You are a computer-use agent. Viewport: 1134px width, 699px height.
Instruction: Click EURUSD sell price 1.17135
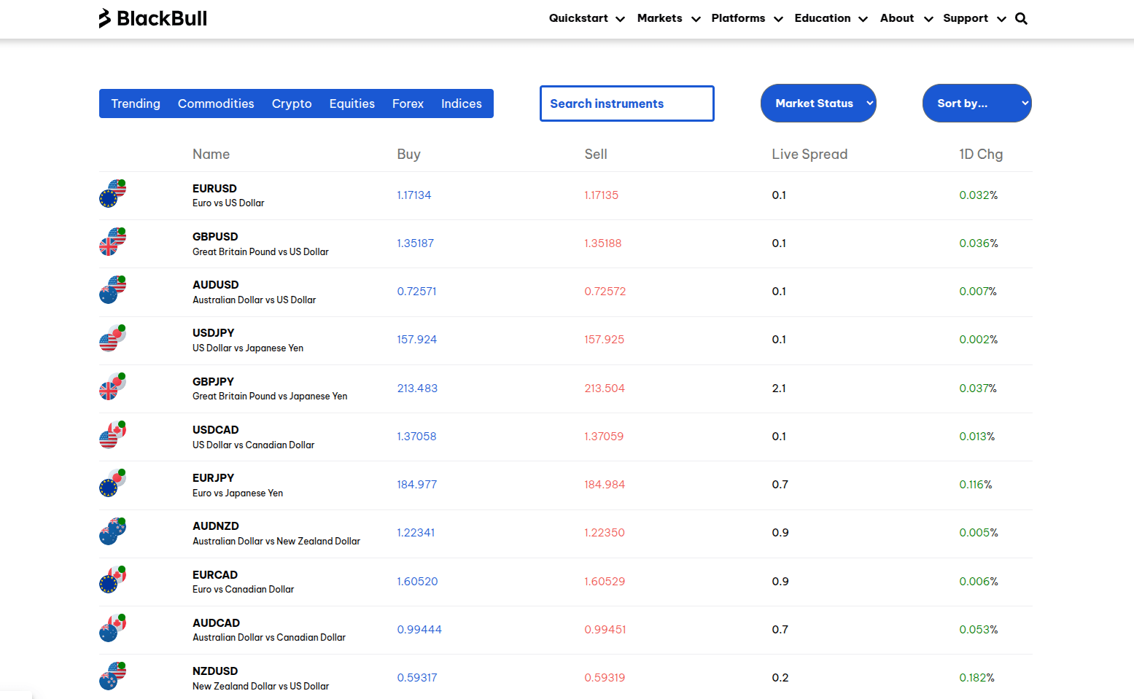(602, 195)
